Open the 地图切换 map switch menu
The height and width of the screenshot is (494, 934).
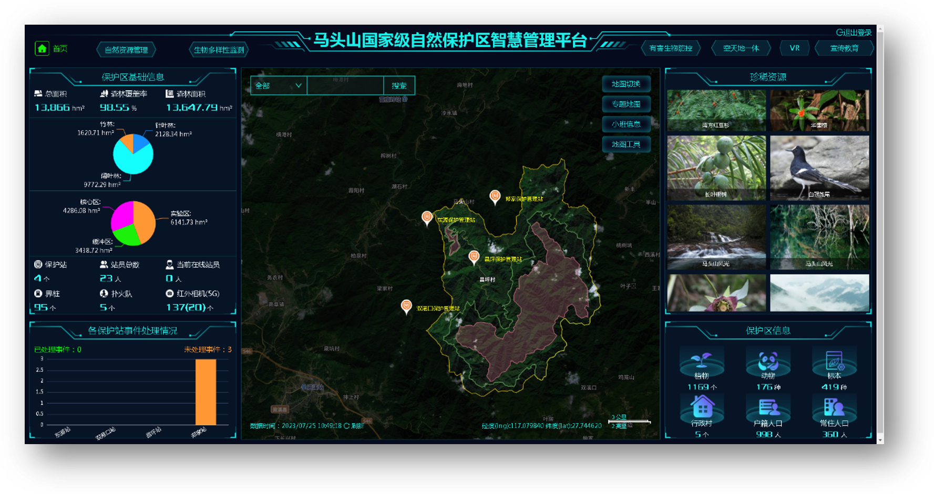626,84
